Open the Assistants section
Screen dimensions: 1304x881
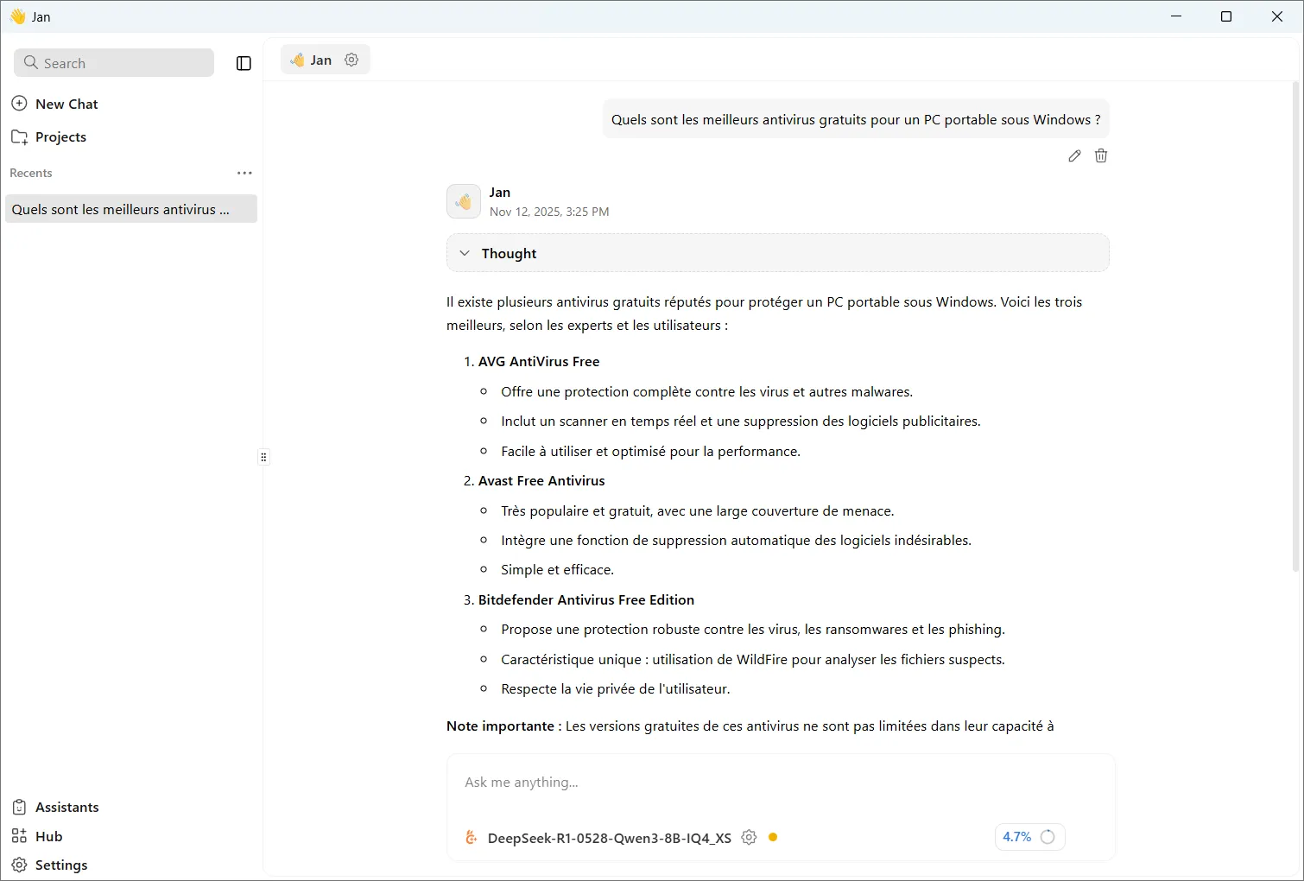tap(66, 807)
